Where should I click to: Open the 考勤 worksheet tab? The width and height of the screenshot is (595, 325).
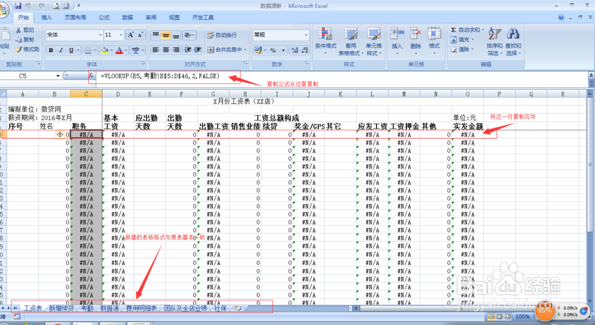87,308
